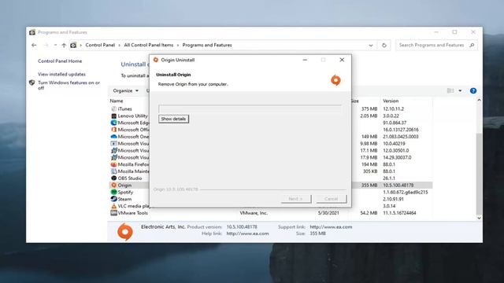
Task: Click the All Control Panel Items breadcrumb
Action: [149, 46]
